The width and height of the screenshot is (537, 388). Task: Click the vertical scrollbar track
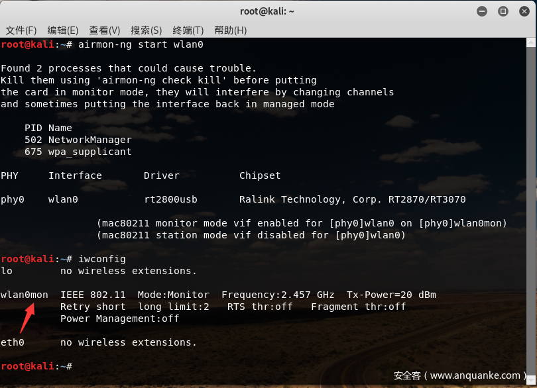(x=531, y=211)
